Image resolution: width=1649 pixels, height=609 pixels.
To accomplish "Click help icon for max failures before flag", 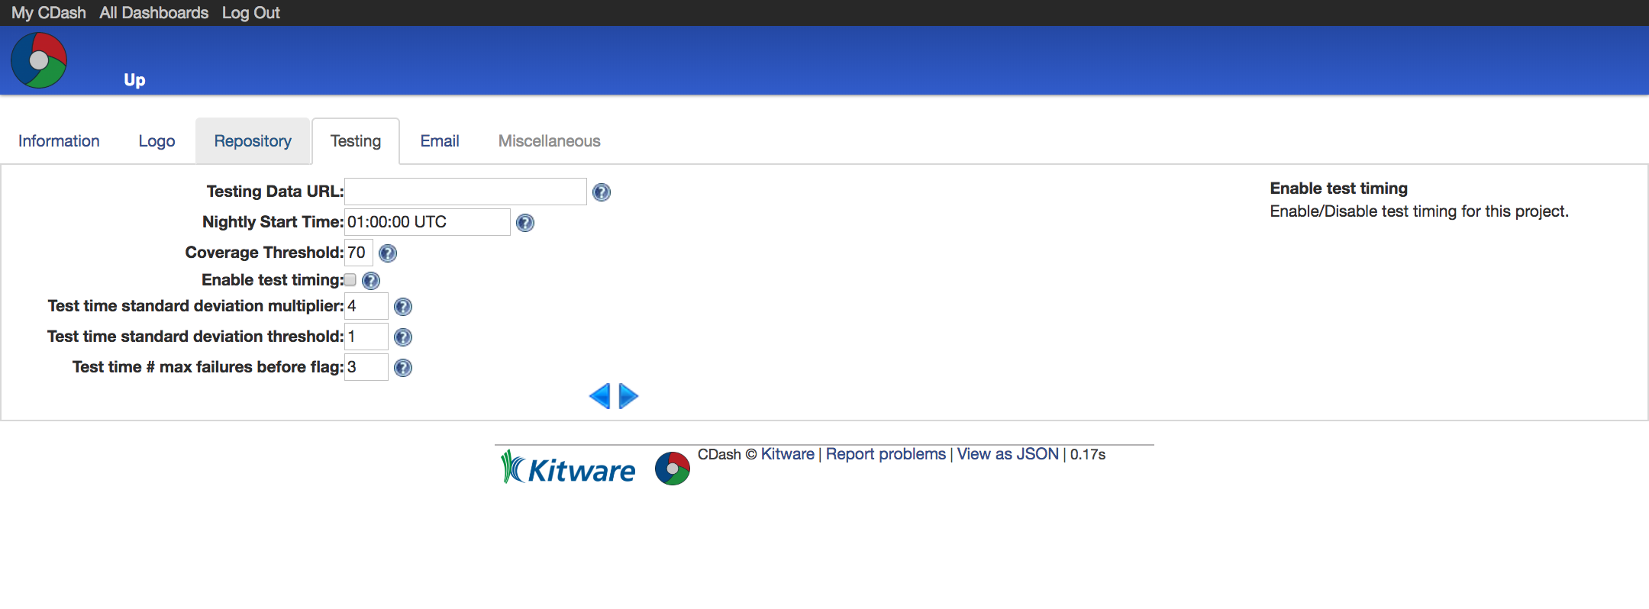I will pyautogui.click(x=403, y=368).
